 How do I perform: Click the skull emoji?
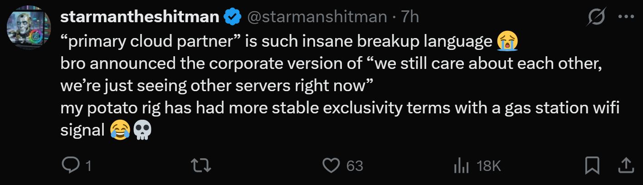tap(142, 131)
